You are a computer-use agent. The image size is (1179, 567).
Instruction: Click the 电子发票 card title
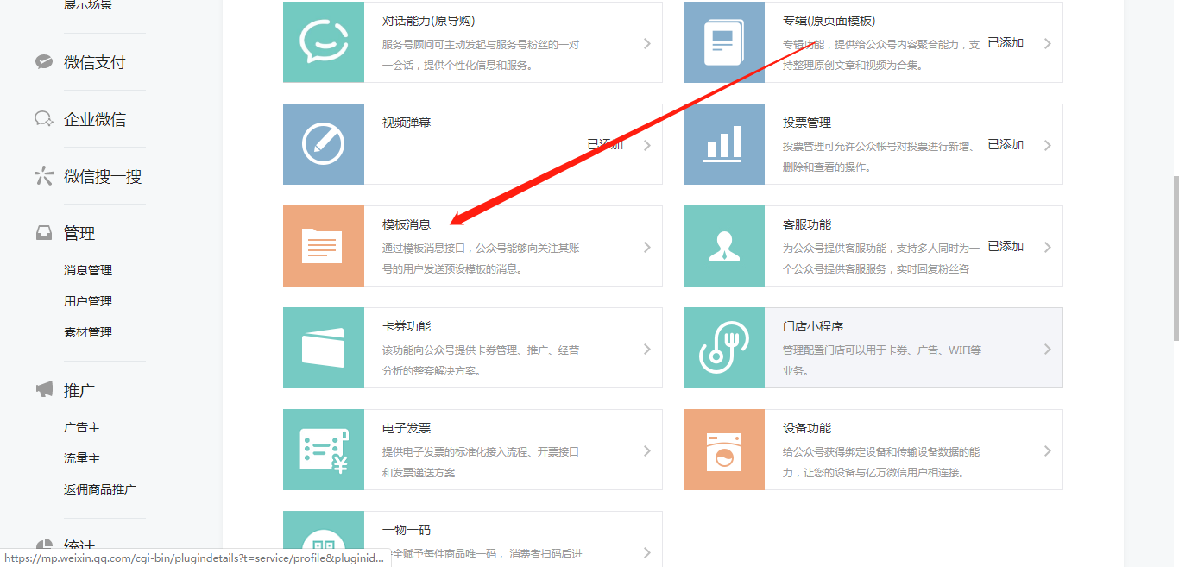[407, 428]
